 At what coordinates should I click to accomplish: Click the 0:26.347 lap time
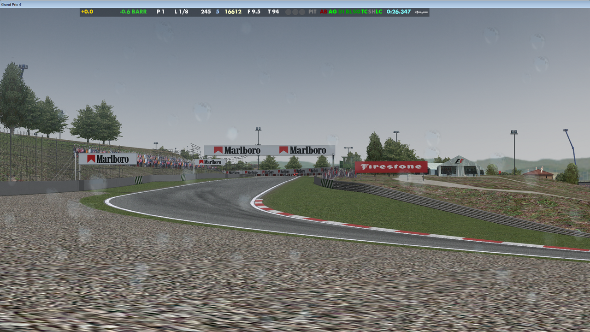399,12
